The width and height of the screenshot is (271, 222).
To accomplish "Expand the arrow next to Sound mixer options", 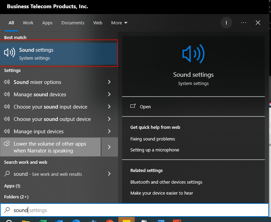I will pyautogui.click(x=109, y=82).
